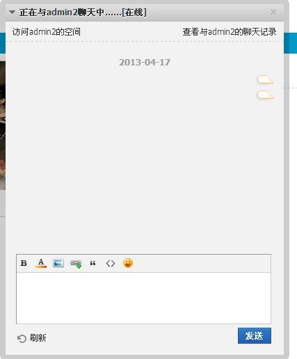Insert code with angle brackets icon
The image size is (297, 359).
111,263
